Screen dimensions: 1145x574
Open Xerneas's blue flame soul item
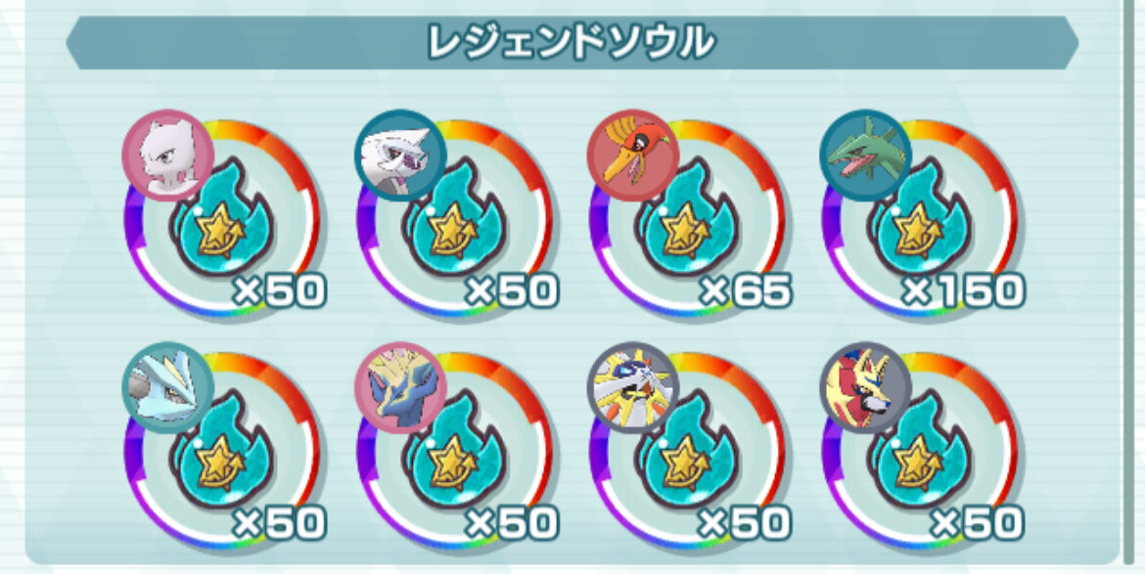click(x=456, y=452)
